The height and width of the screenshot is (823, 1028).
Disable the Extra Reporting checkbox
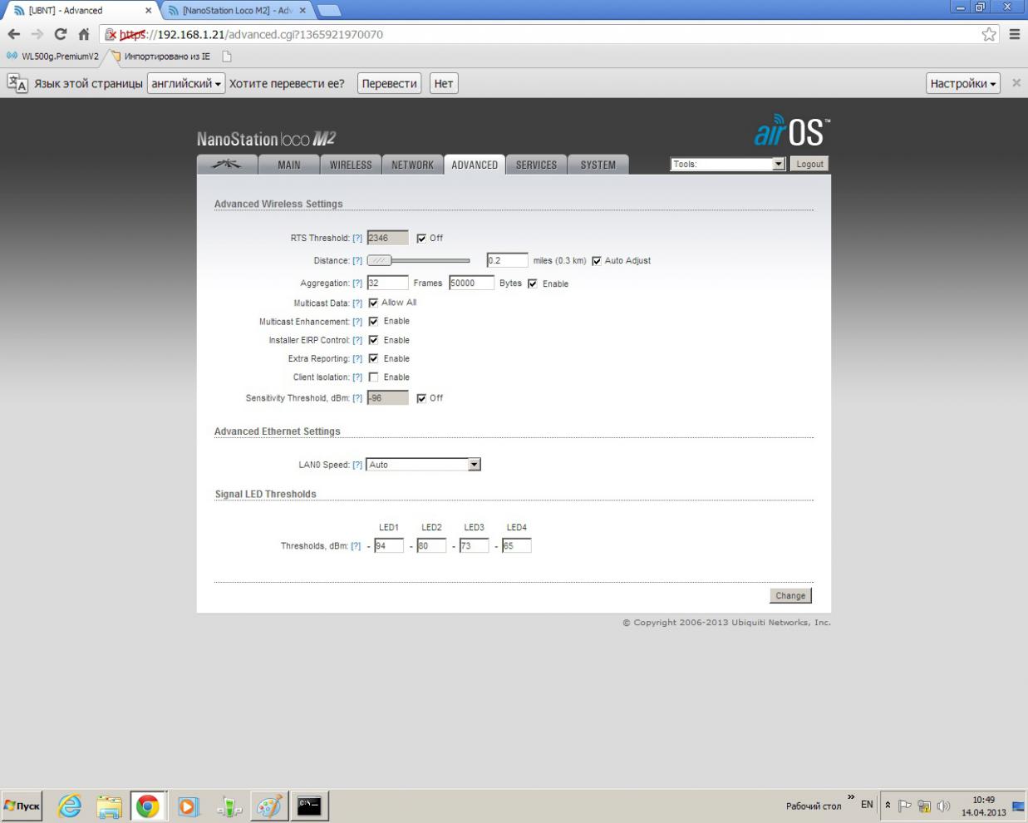[x=373, y=358]
